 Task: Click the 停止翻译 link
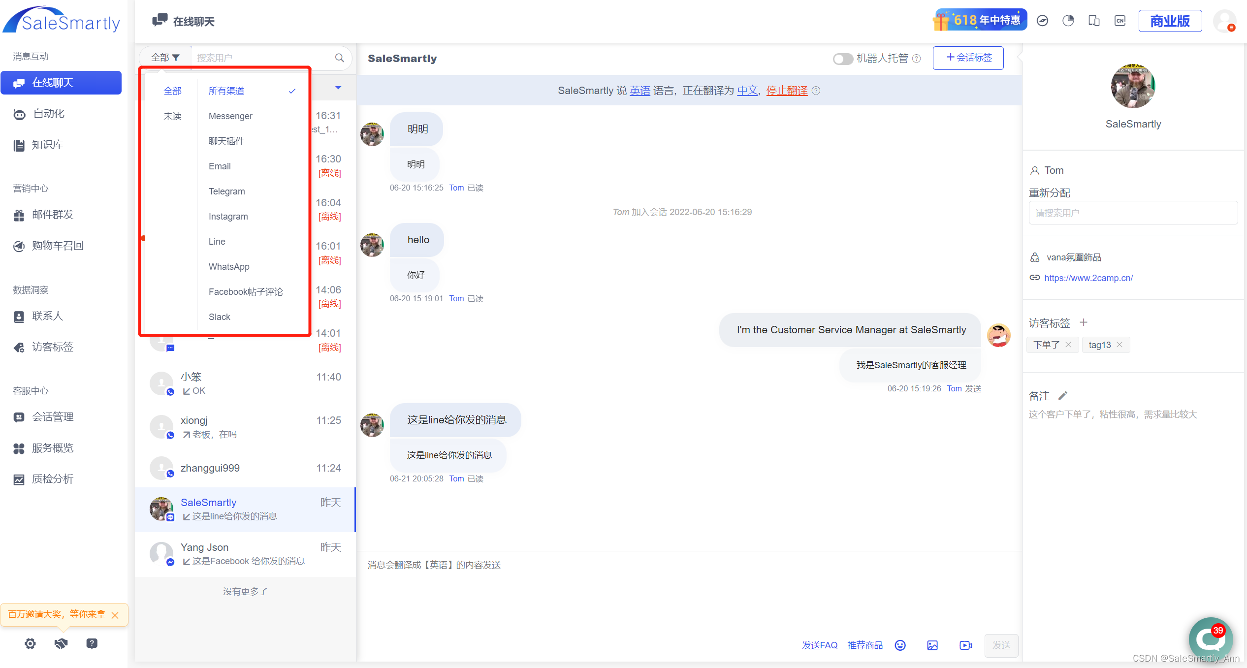787,91
